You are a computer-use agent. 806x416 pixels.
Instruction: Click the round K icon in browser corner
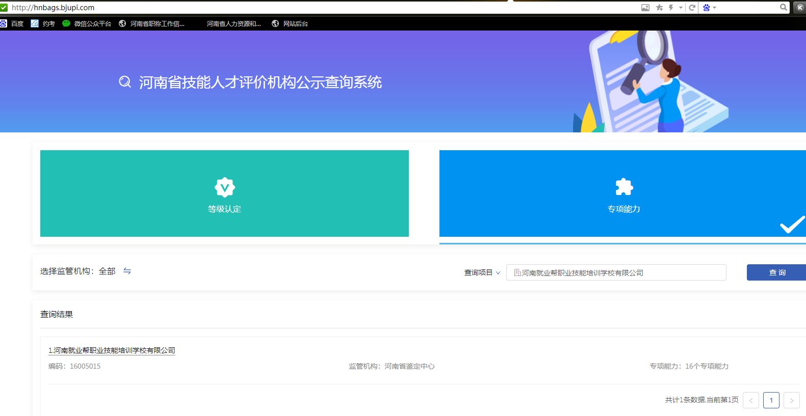point(800,7)
